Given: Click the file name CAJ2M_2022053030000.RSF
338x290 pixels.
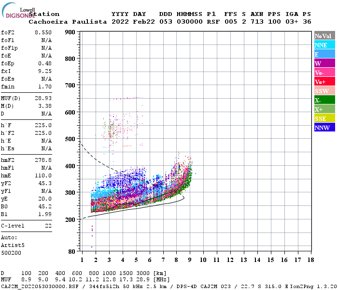Looking at the screenshot, I should (x=40, y=287).
